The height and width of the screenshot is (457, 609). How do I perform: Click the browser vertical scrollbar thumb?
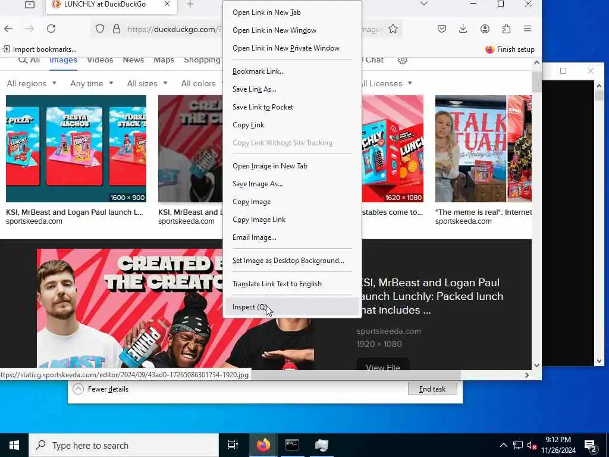(536, 82)
